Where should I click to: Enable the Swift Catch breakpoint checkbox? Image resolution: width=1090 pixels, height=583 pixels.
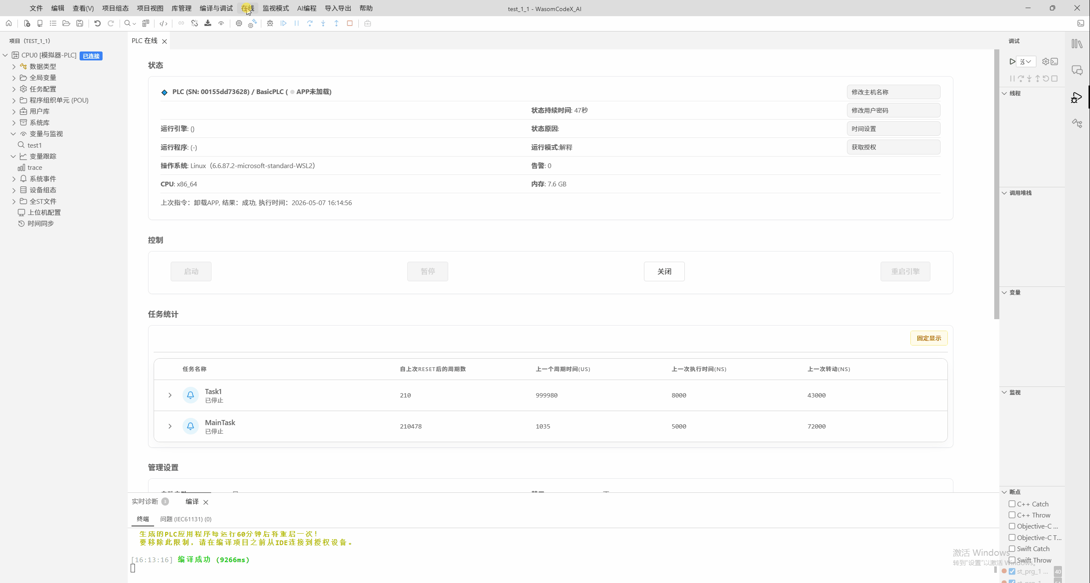pos(1012,549)
